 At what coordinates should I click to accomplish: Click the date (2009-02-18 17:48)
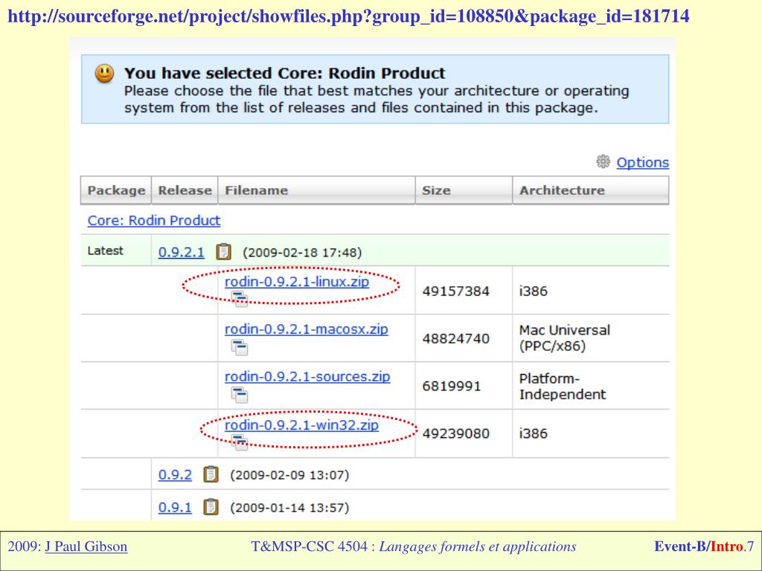[x=302, y=253]
